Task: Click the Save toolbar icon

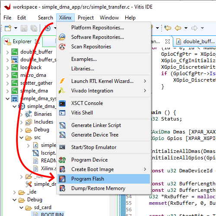Action: (x=24, y=28)
